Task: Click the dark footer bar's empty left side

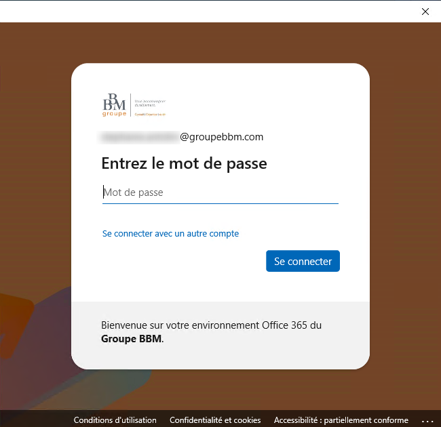Action: coord(34,420)
